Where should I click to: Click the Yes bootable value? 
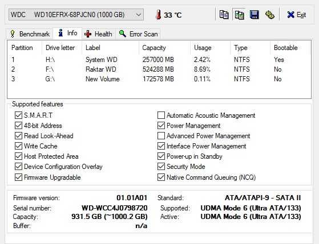tap(278, 60)
